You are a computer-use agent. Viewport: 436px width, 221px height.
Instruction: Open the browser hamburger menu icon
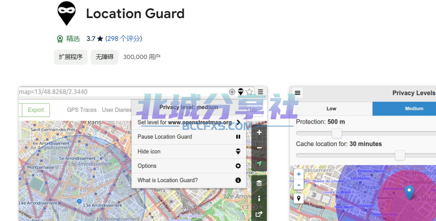click(x=261, y=92)
